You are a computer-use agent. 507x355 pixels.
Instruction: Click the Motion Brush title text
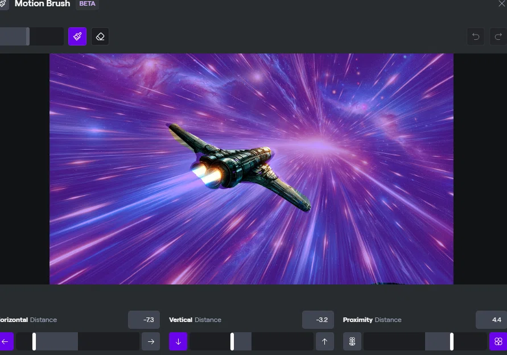tap(42, 4)
